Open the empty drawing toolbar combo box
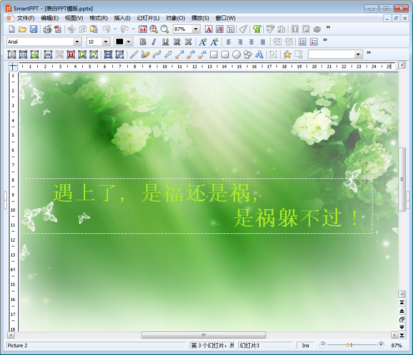The image size is (413, 355). coord(335,54)
